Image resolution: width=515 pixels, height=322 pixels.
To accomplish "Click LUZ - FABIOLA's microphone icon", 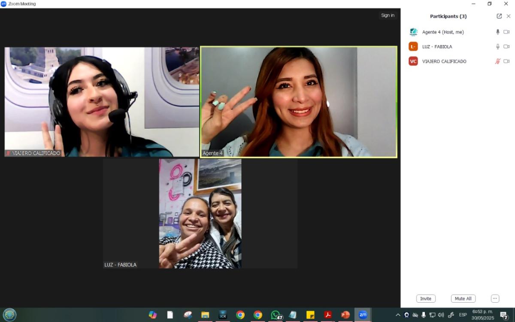I will pyautogui.click(x=498, y=47).
